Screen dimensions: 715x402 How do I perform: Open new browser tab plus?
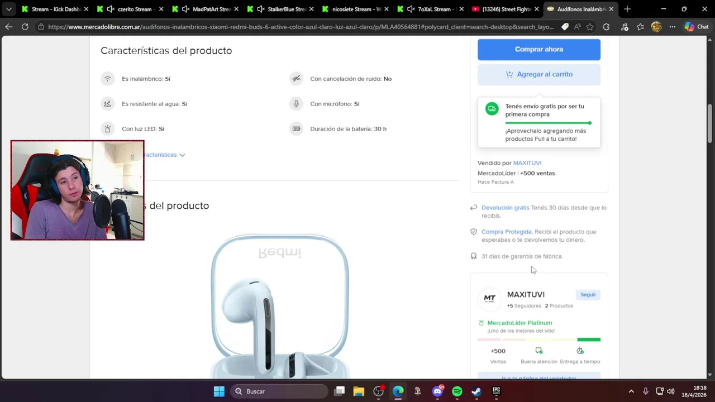coord(627,9)
